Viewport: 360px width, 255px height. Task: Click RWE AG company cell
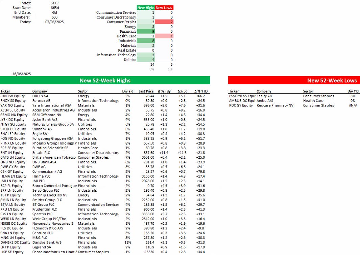pyautogui.click(x=39, y=167)
